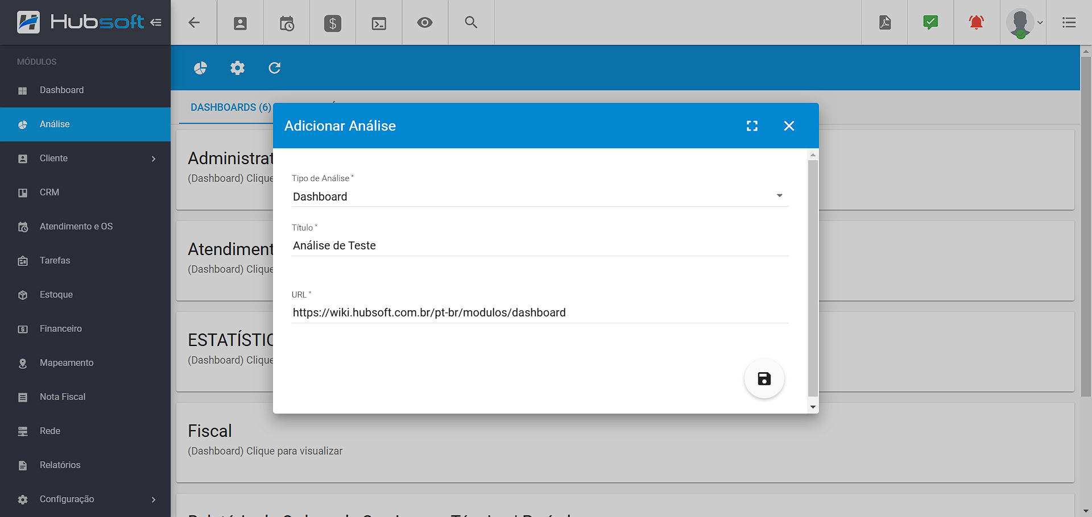This screenshot has height=517, width=1092.
Task: Close the Adicionar Análise dialog
Action: [x=789, y=126]
